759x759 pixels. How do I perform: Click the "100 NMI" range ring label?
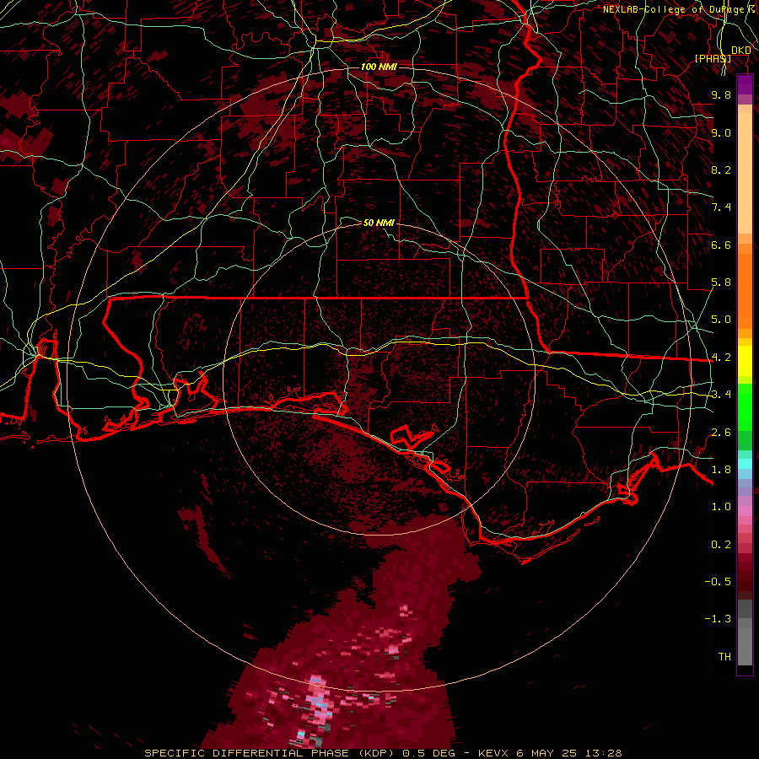(x=379, y=67)
